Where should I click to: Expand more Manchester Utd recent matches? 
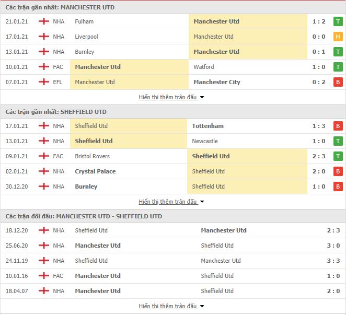(x=171, y=97)
